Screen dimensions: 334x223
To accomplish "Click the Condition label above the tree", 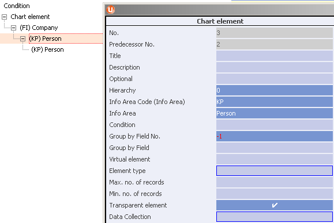I will click(17, 6).
